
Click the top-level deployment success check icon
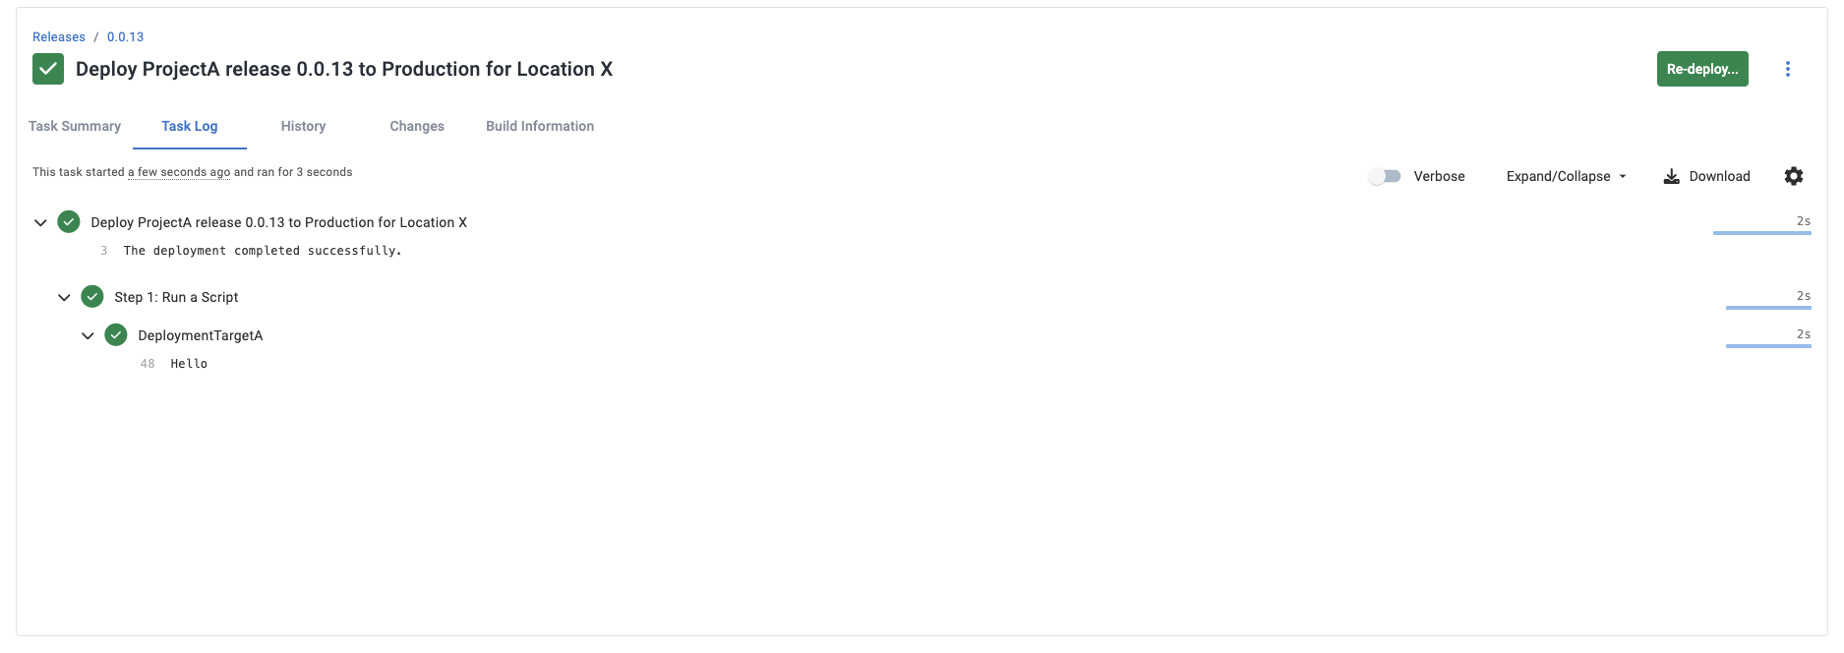(69, 221)
